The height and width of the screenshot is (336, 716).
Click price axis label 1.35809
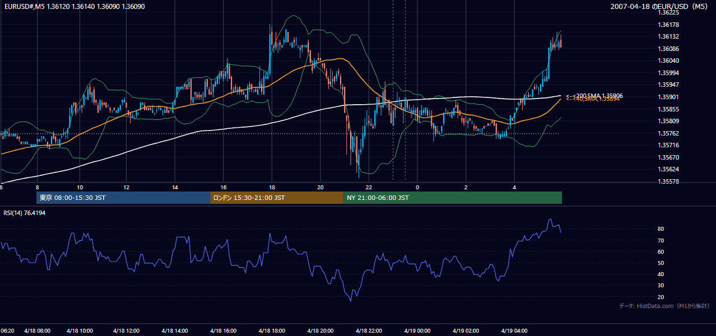pos(668,121)
